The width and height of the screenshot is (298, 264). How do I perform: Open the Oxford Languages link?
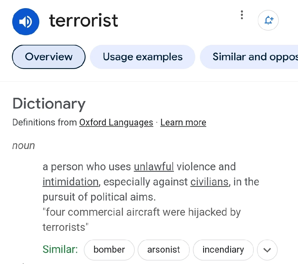[116, 123]
